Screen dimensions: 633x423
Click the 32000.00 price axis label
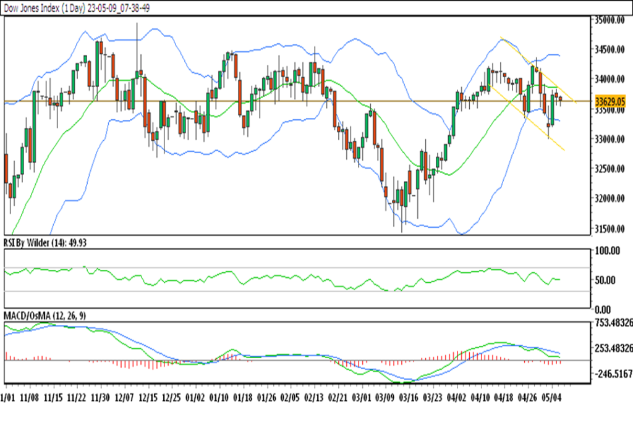pyautogui.click(x=610, y=198)
